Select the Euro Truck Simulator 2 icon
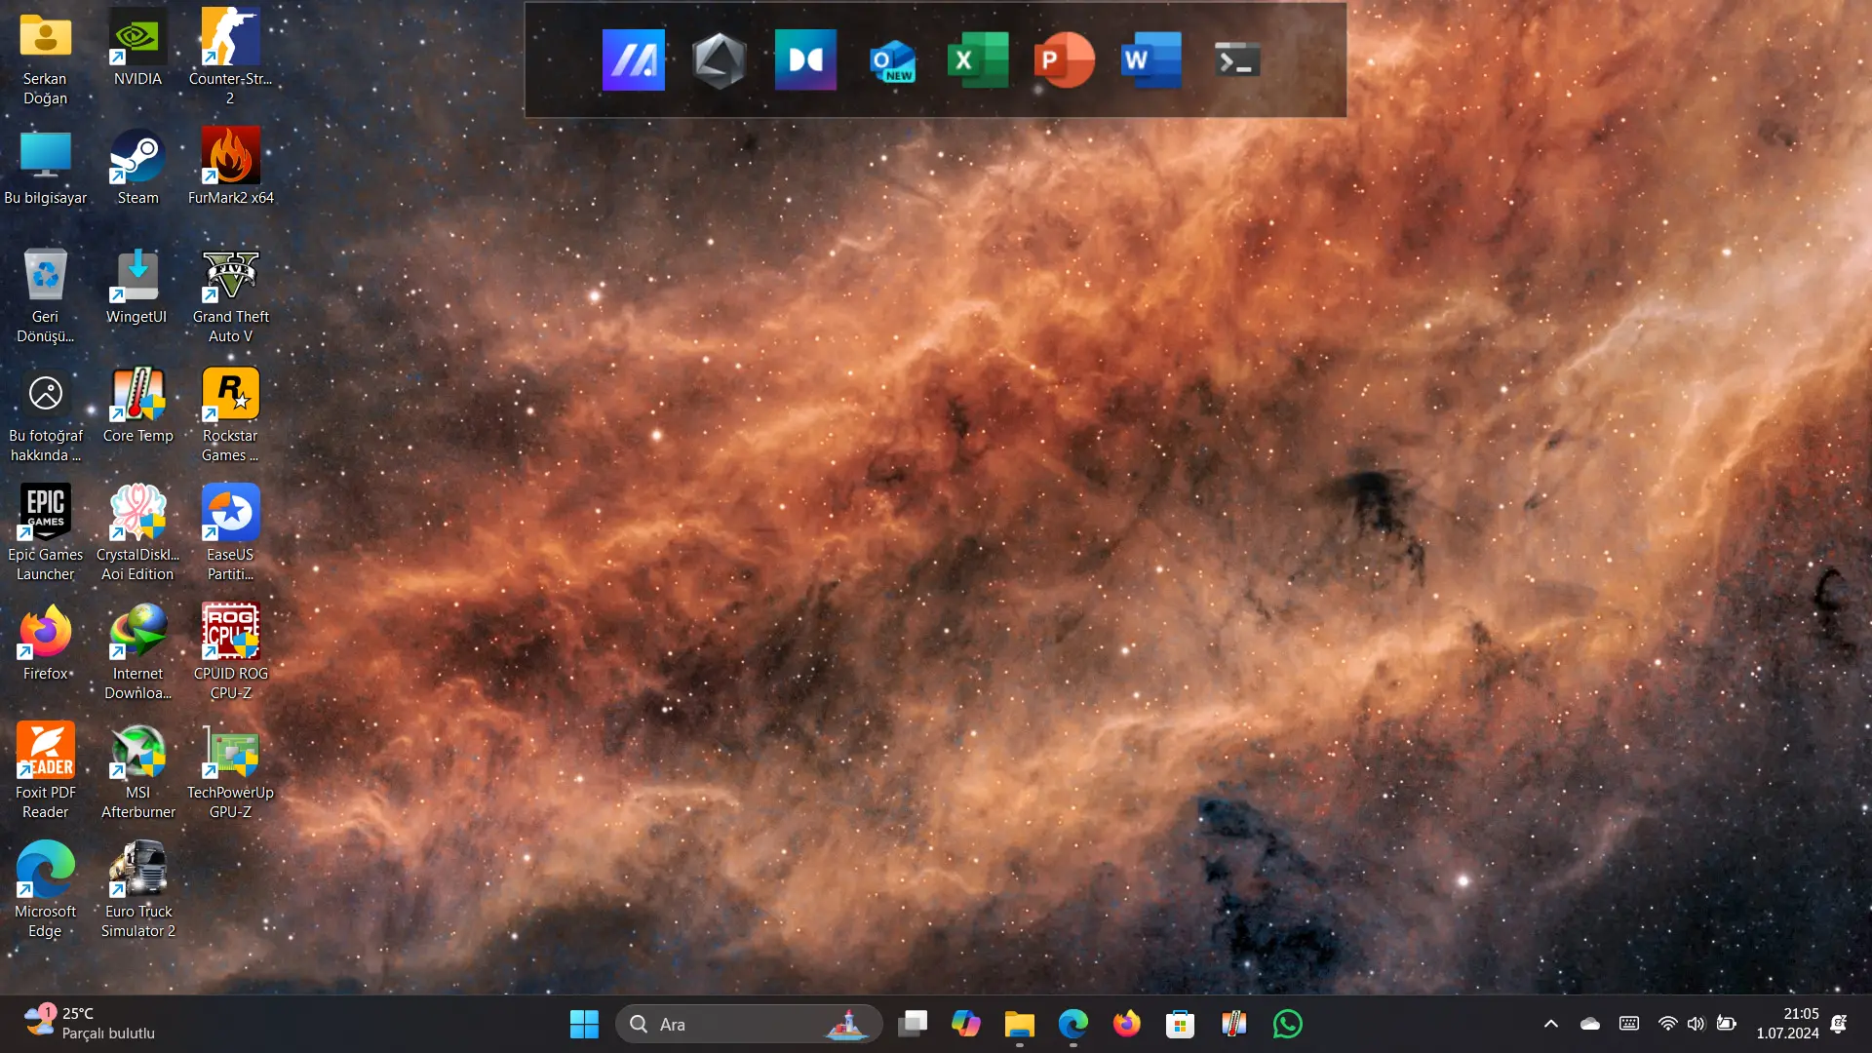The width and height of the screenshot is (1872, 1053). pos(137,891)
